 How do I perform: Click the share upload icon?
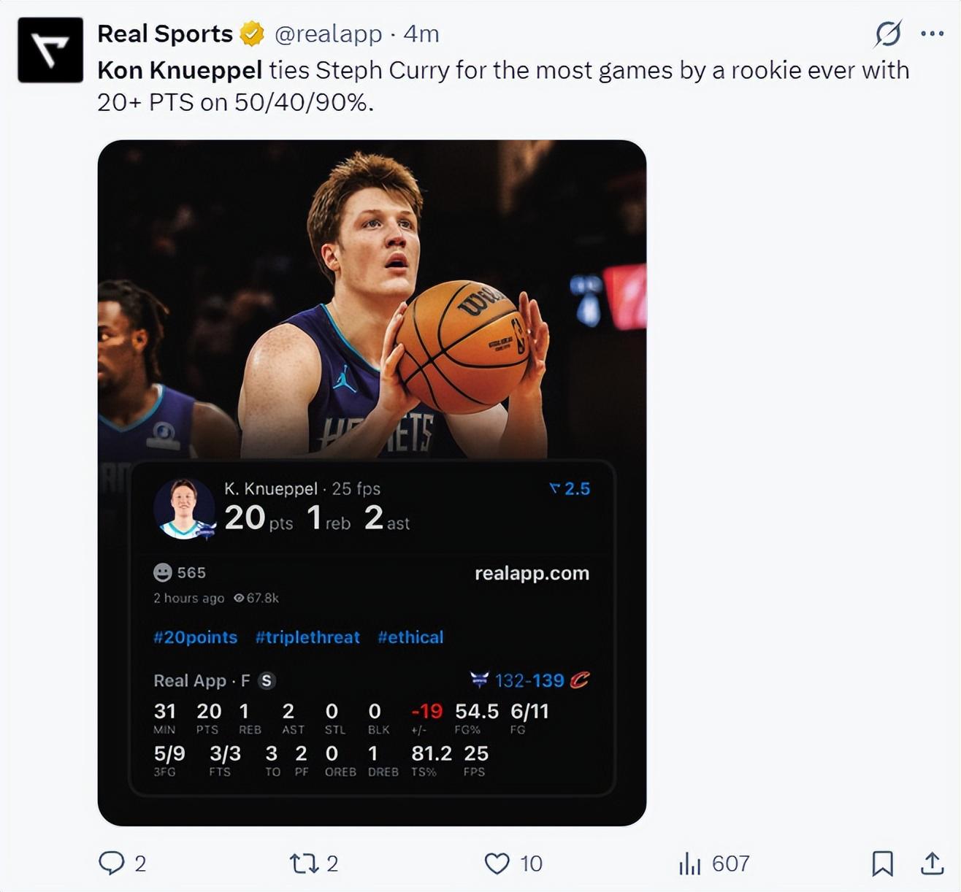click(932, 864)
